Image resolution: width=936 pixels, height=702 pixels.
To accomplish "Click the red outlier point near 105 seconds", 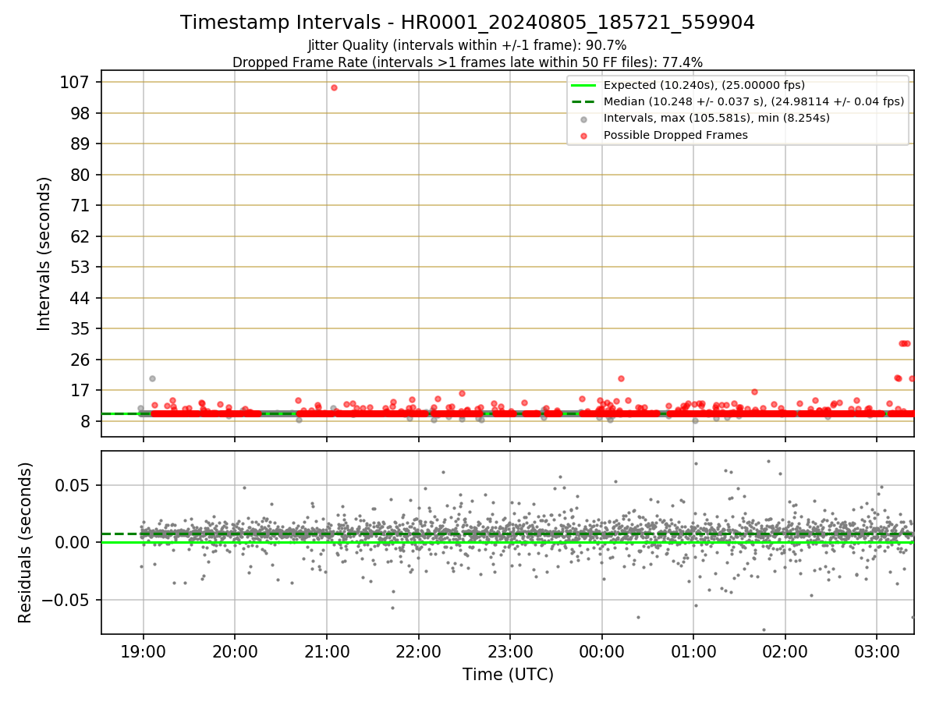I will click(334, 87).
